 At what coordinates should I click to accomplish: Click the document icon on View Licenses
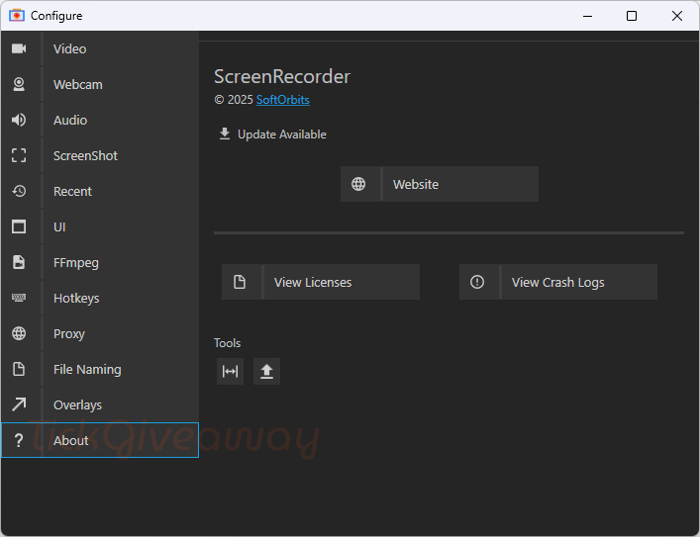[240, 282]
